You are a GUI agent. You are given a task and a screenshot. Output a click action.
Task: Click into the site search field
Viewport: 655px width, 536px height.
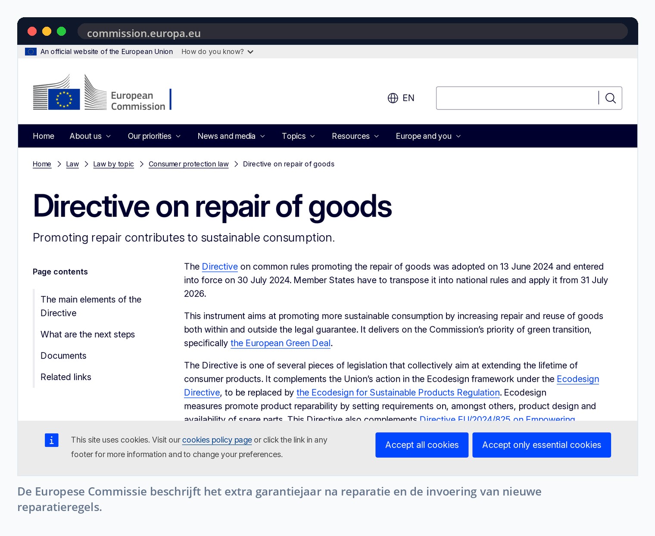517,98
